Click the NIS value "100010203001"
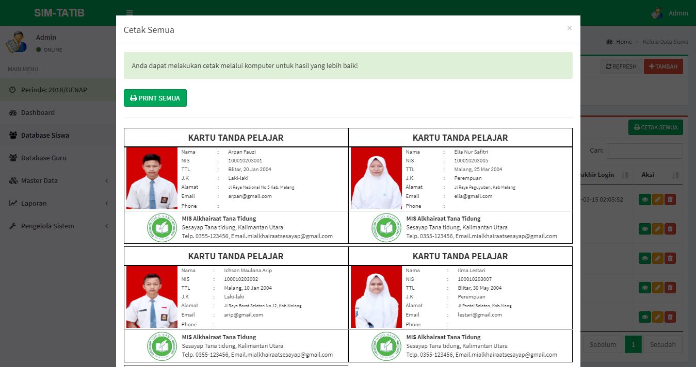Viewport: 696px width, 367px height. point(245,161)
